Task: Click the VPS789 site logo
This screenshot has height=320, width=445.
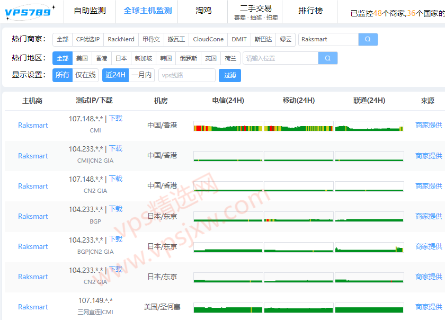Action: coord(30,12)
